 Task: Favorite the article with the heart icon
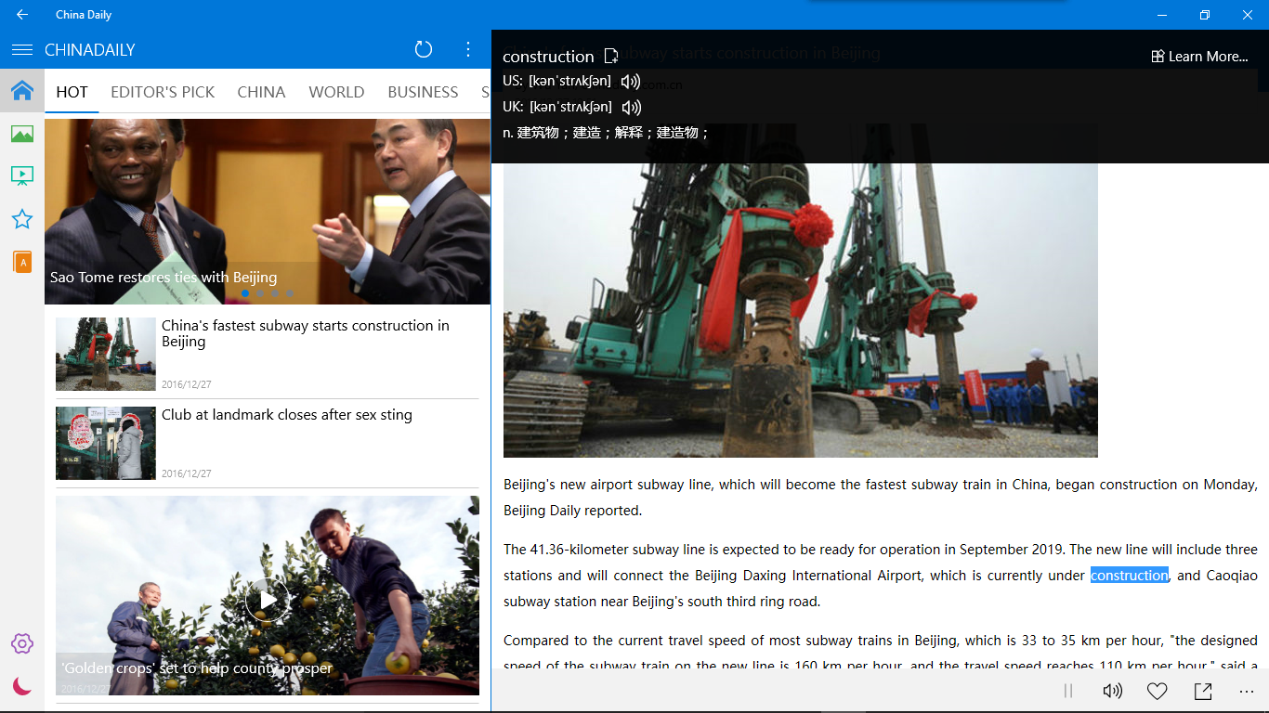click(1157, 691)
